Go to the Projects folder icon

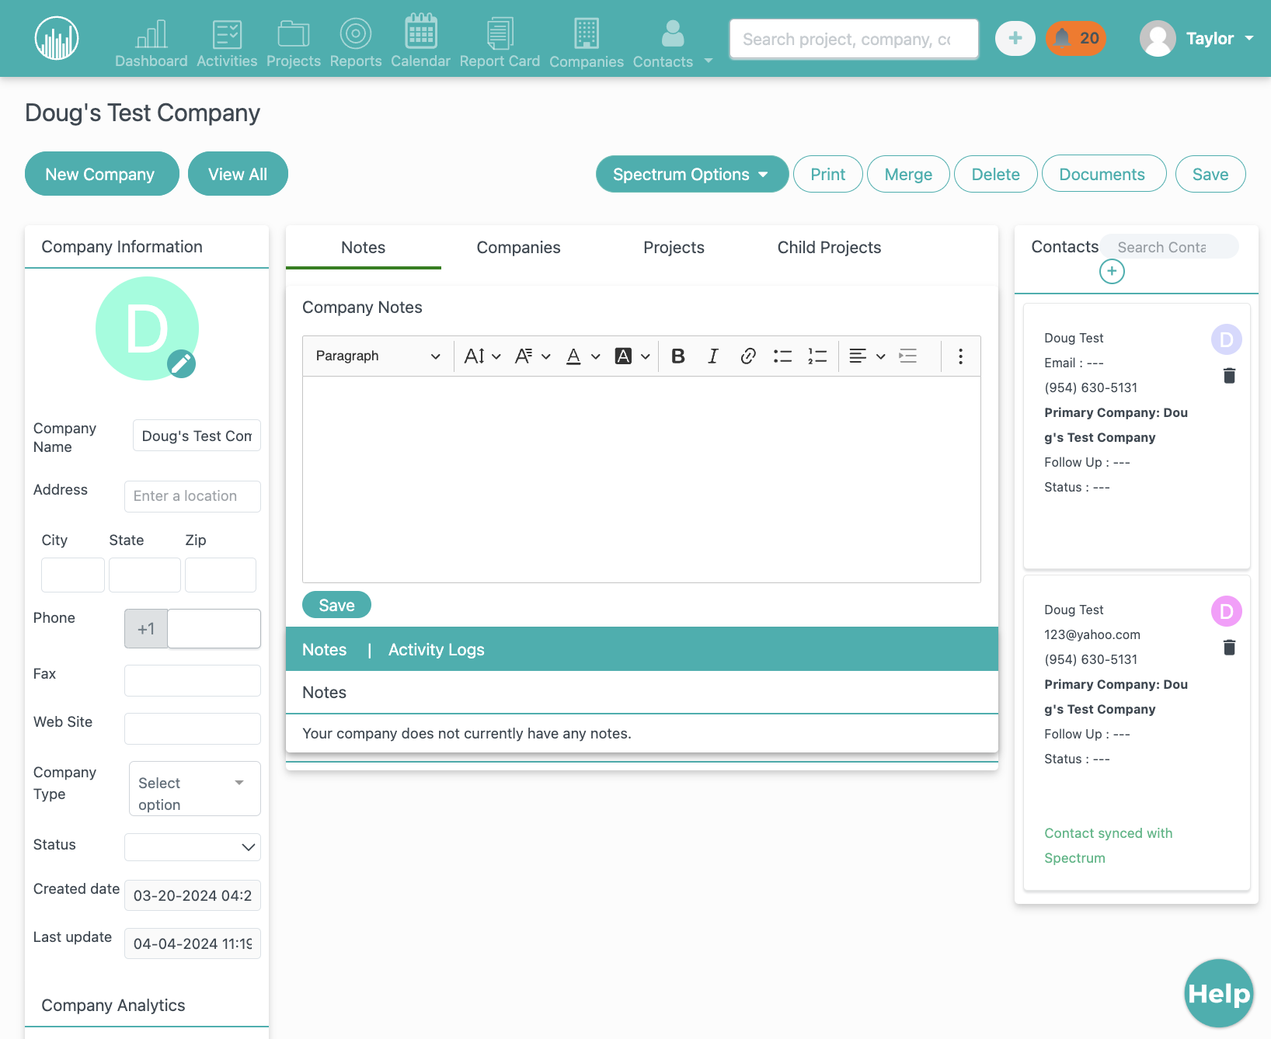coord(294,34)
